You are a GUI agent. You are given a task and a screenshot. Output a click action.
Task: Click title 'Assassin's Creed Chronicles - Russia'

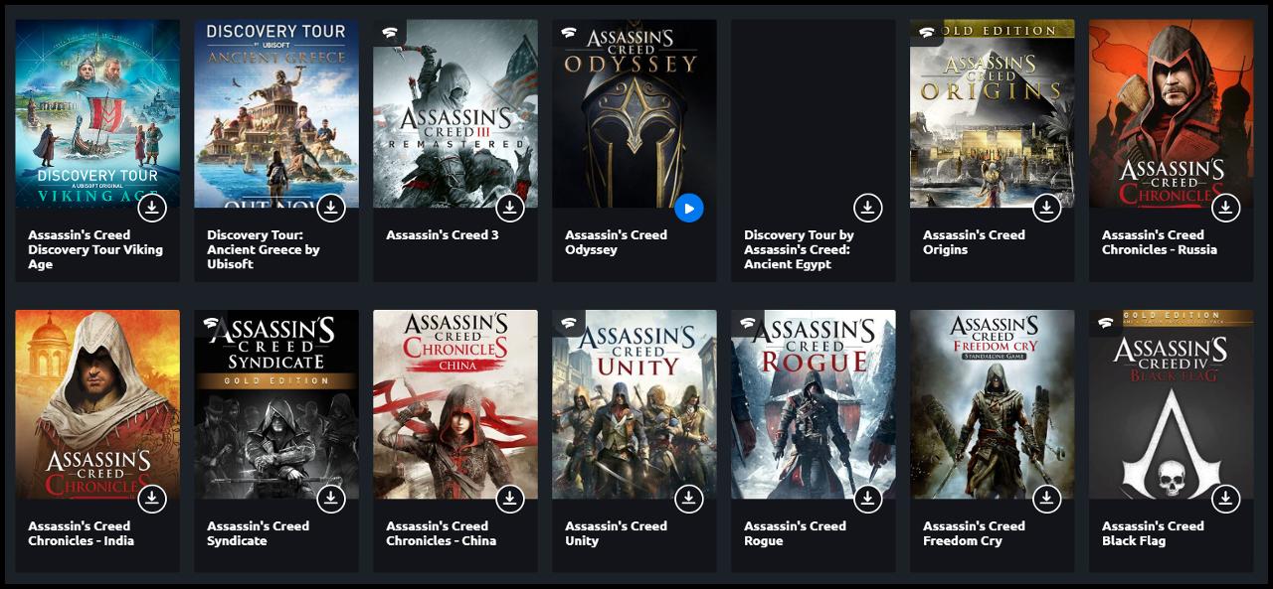(1160, 242)
